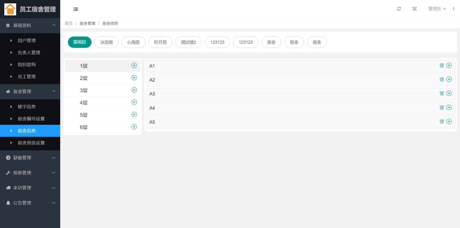Delete room A5 with trash icon
The image size is (460, 228).
tap(442, 121)
